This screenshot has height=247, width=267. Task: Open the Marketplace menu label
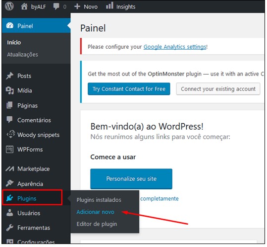34,169
